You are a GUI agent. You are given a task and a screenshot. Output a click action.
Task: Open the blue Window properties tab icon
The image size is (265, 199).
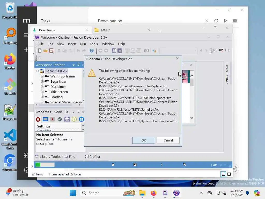point(45,119)
